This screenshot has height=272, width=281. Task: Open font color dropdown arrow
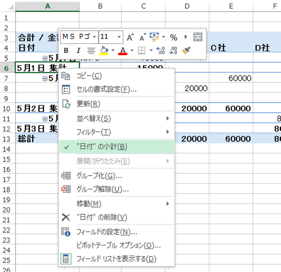click(132, 51)
